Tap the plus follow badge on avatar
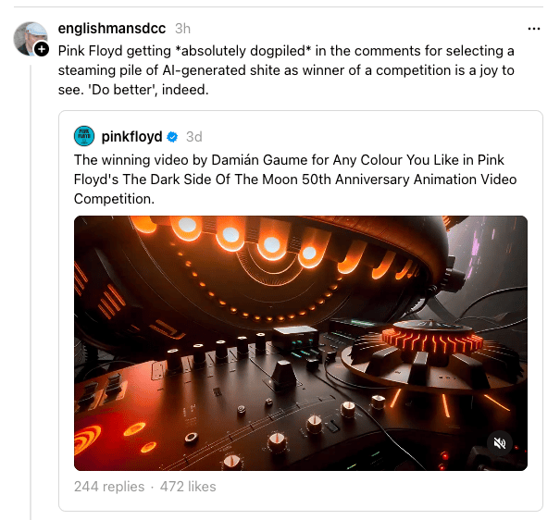Screen dimensions: 560x520 pos(42,49)
